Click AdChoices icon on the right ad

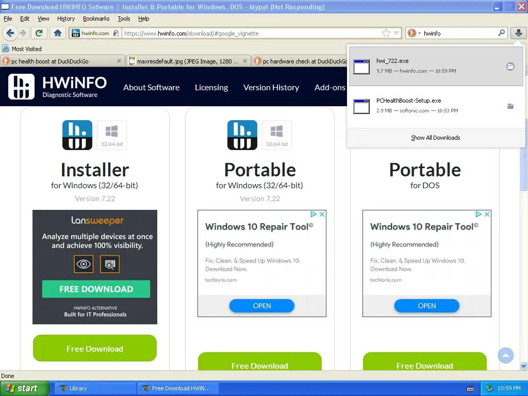tap(478, 214)
